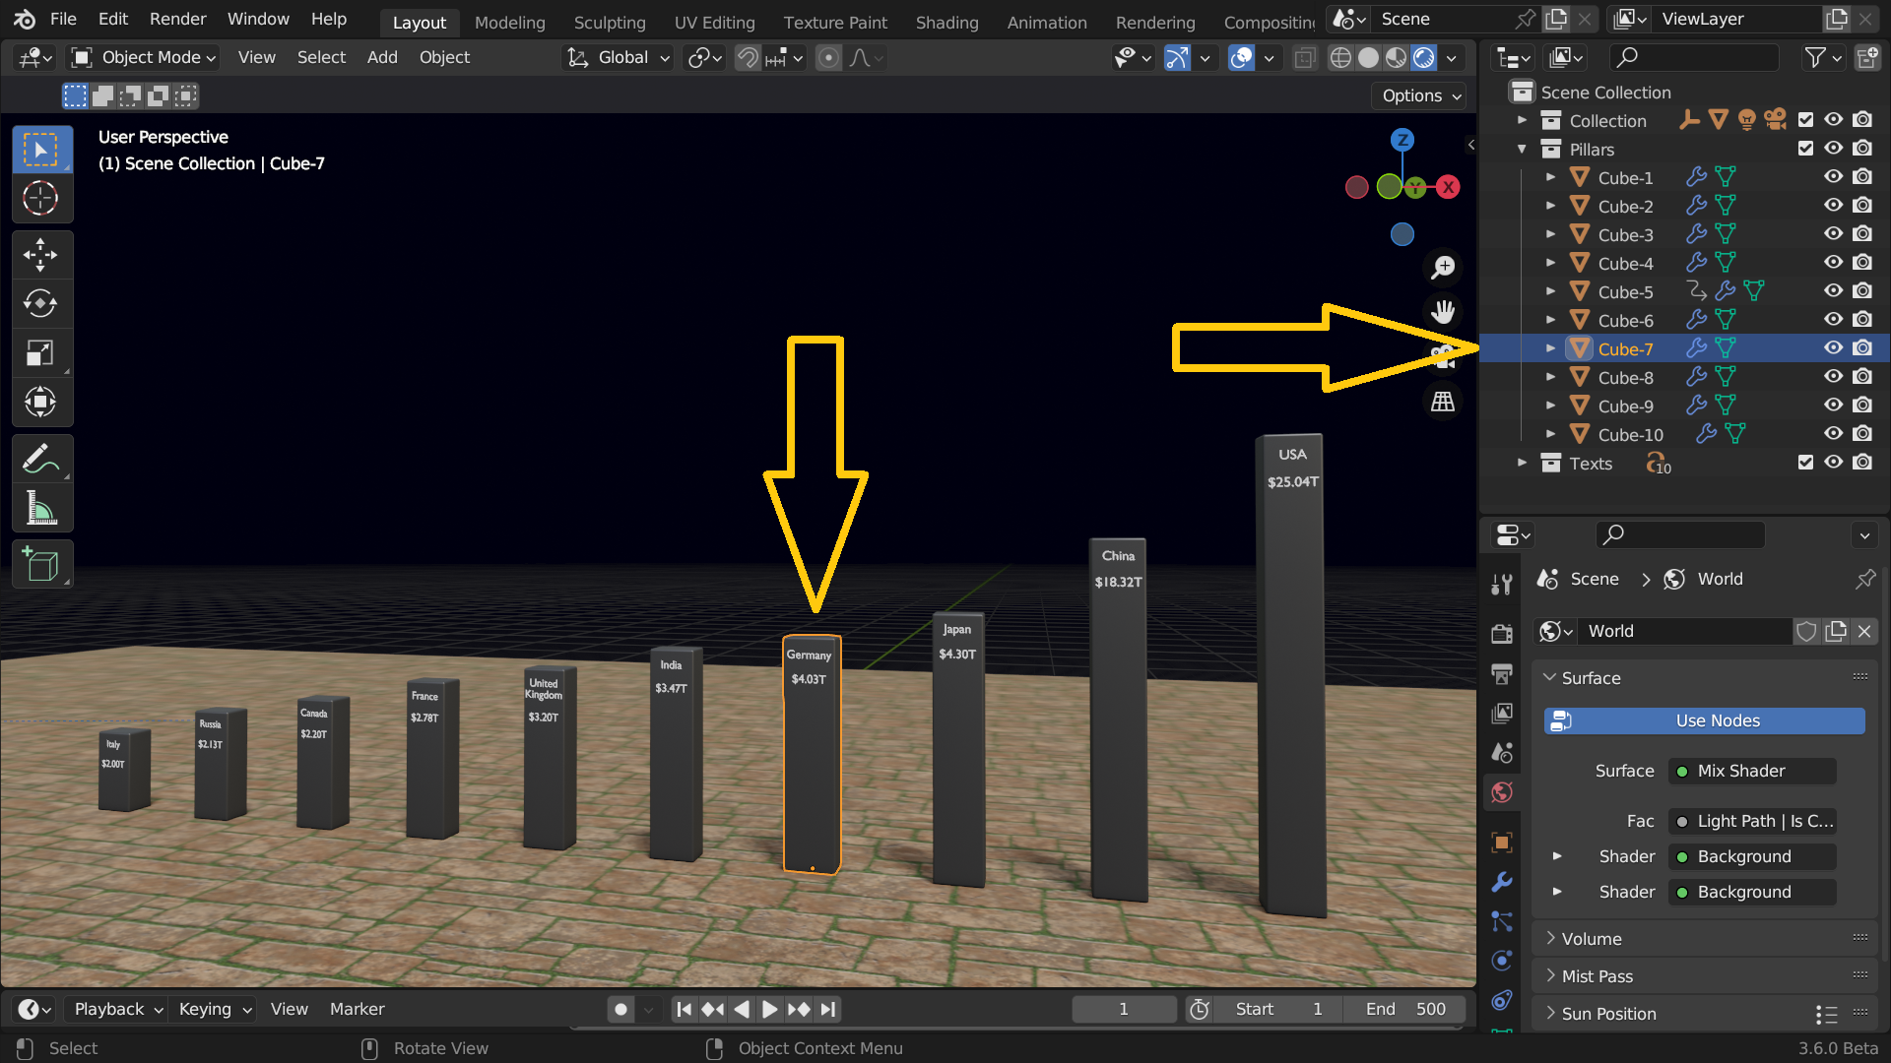Hide Cube-3 with eye icon
Image resolution: width=1891 pixels, height=1063 pixels.
point(1833,234)
